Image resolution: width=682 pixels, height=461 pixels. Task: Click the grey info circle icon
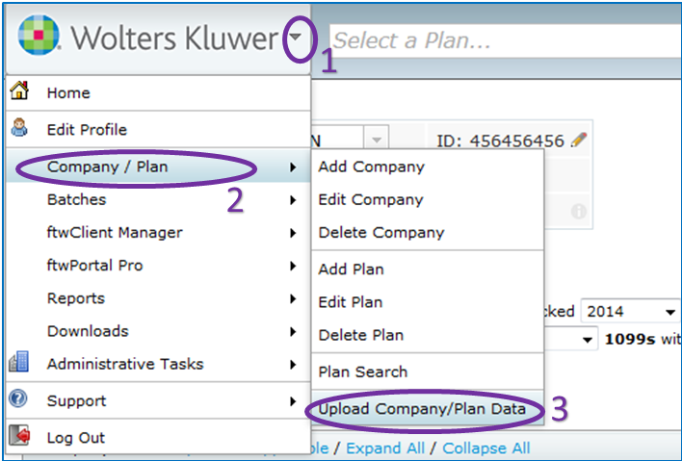click(x=579, y=212)
